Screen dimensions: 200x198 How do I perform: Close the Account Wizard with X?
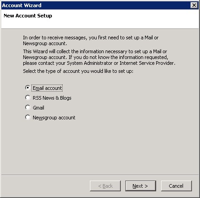[194, 5]
